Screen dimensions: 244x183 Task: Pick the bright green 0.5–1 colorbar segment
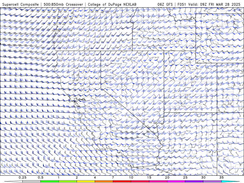[x=50, y=181]
